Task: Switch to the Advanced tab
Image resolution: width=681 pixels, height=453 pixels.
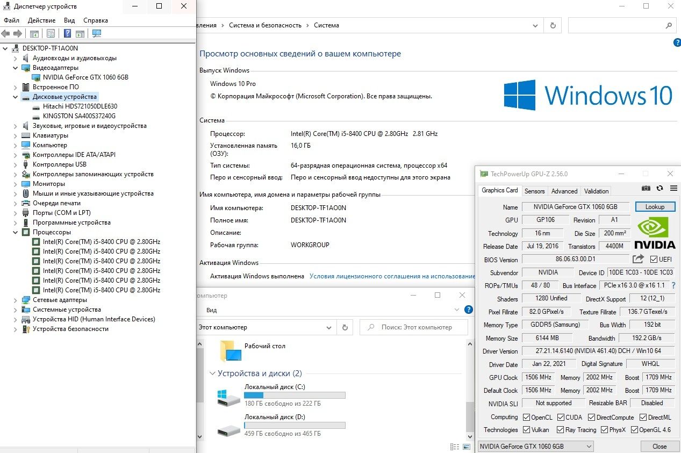Action: [x=564, y=191]
